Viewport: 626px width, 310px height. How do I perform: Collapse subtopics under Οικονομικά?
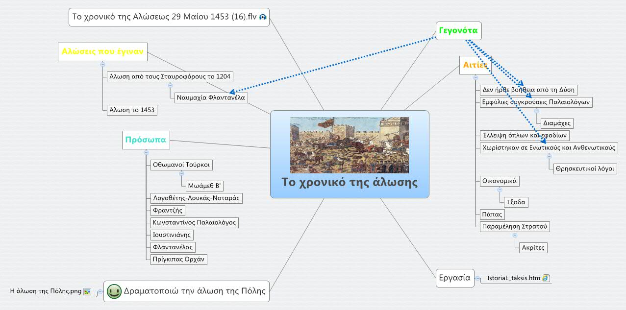point(500,190)
